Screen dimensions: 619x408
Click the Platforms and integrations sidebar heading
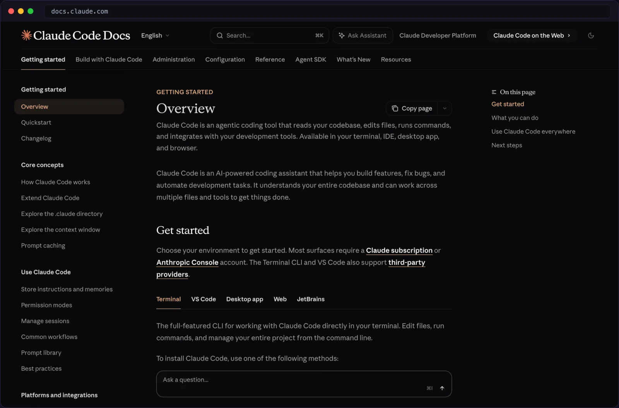59,395
